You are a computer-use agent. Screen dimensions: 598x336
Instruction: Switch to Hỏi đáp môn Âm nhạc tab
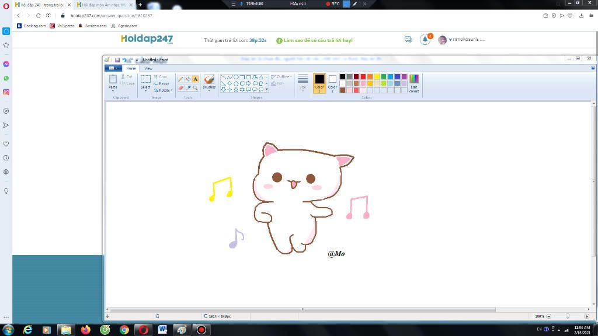(104, 5)
